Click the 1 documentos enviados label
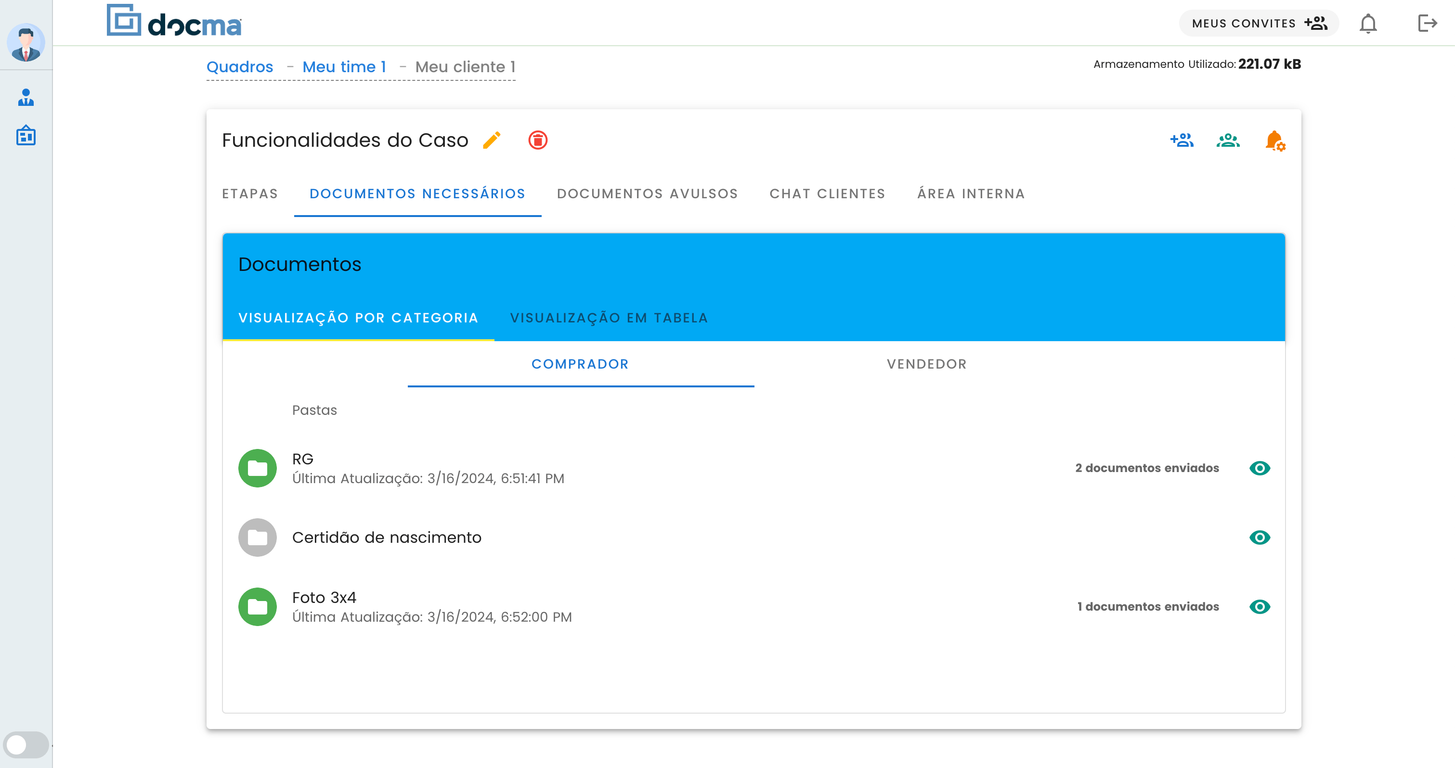Screen dimensions: 1455x768 point(1148,607)
